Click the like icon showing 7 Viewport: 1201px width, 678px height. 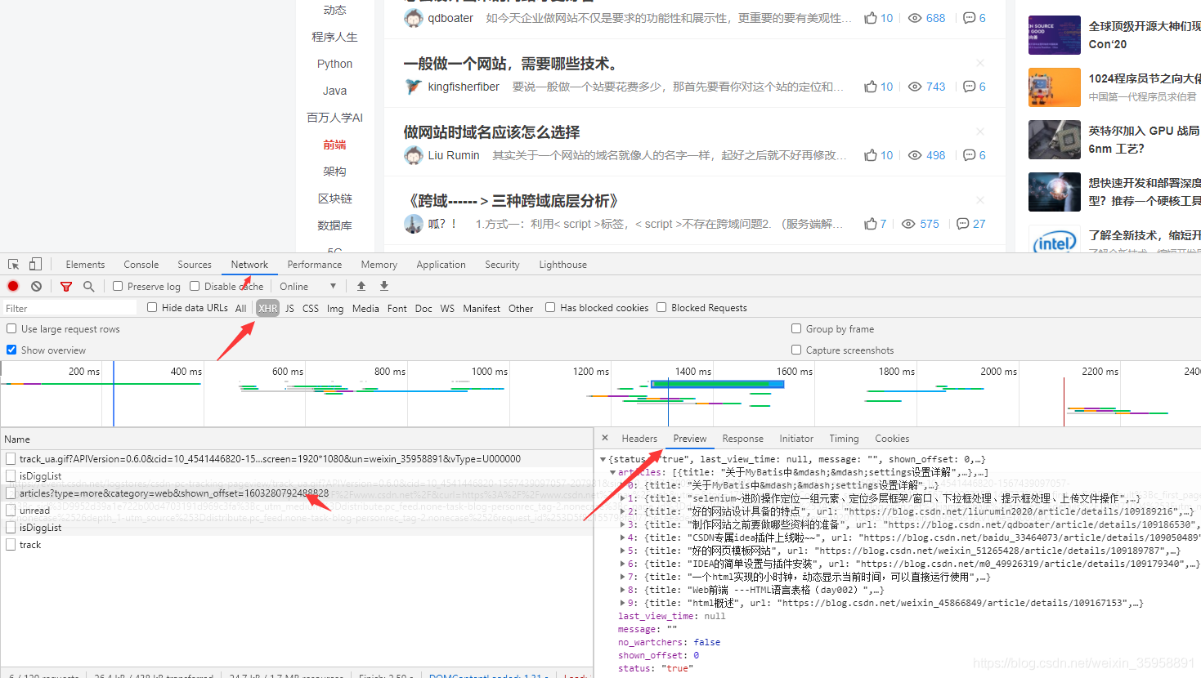click(871, 224)
